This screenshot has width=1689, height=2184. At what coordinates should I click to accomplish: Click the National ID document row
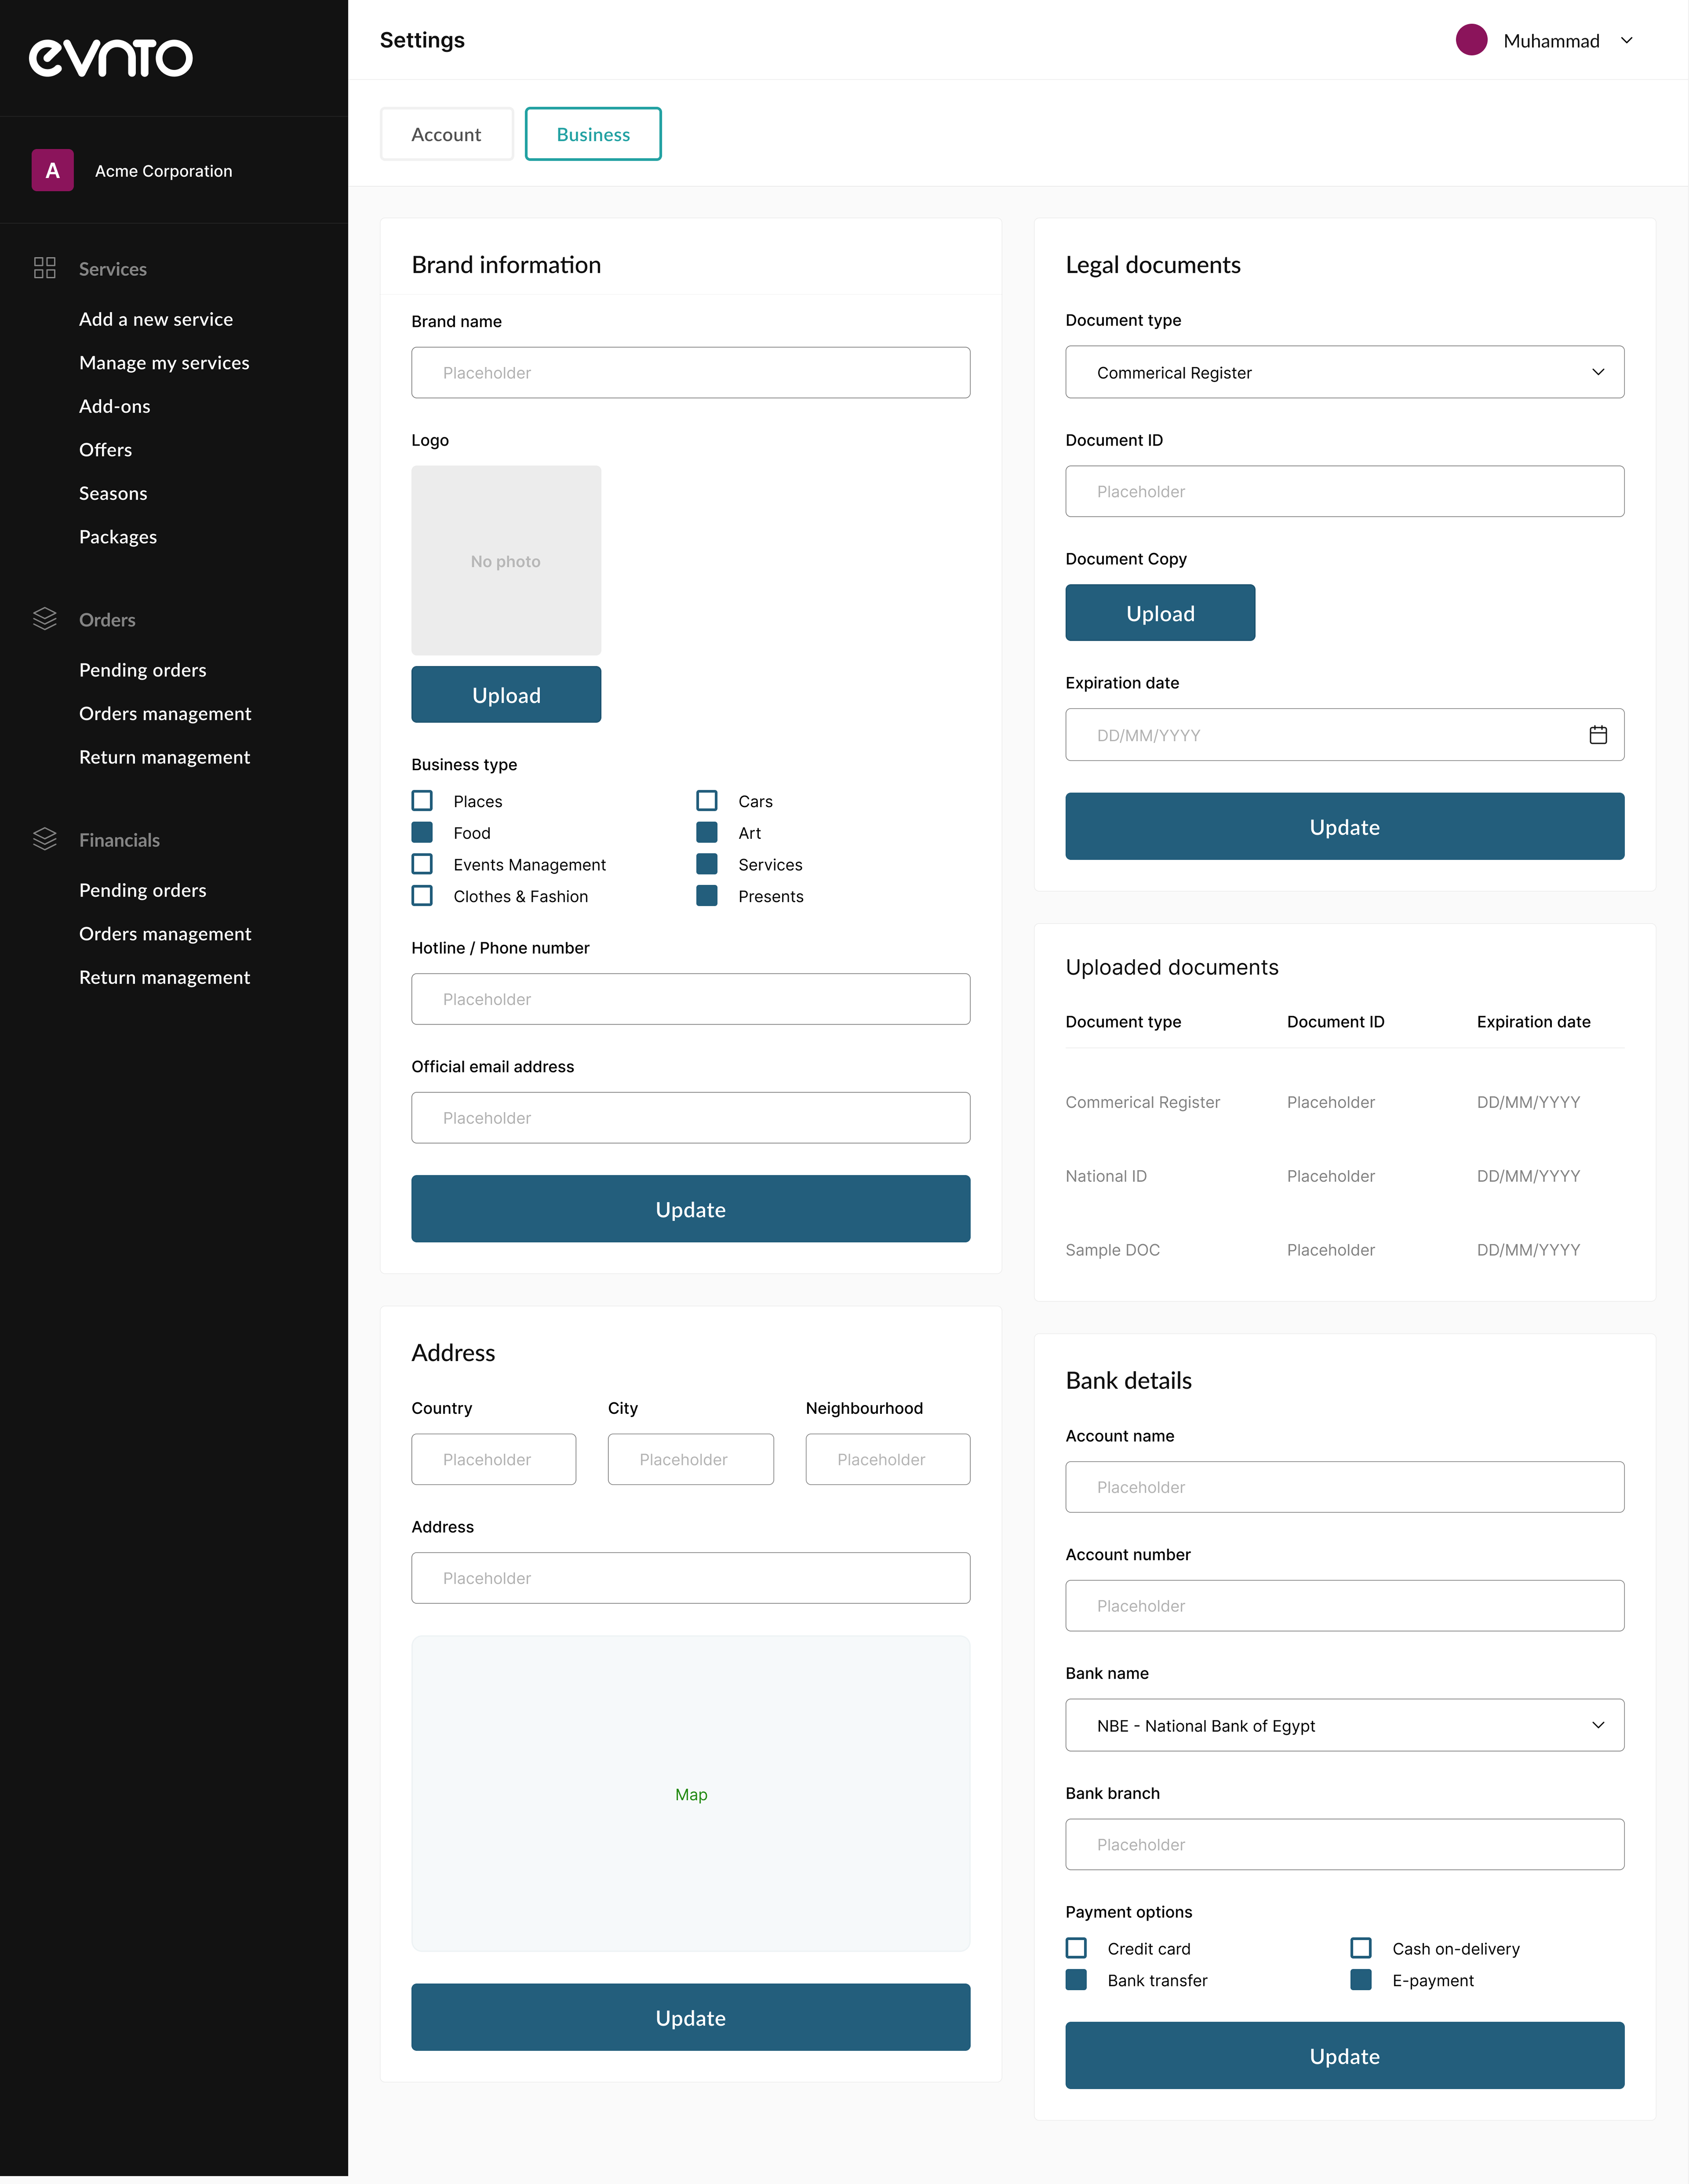[1345, 1176]
